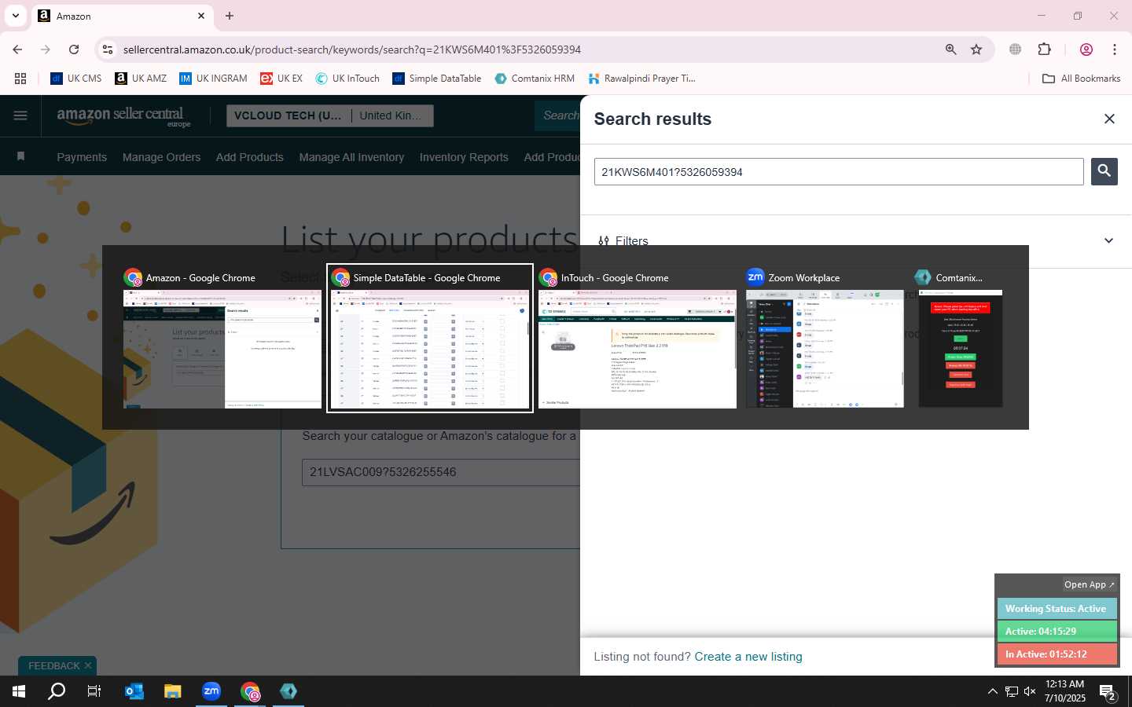Screen dimensions: 1132x707
Task: Open the Windows Start menu
Action: [19, 691]
